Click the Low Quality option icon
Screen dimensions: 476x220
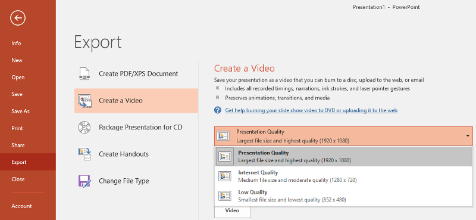point(225,196)
